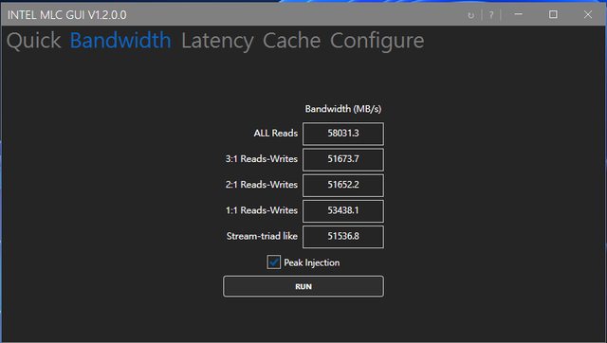Image resolution: width=607 pixels, height=343 pixels.
Task: Click the Peak Injection label text
Action: click(312, 263)
